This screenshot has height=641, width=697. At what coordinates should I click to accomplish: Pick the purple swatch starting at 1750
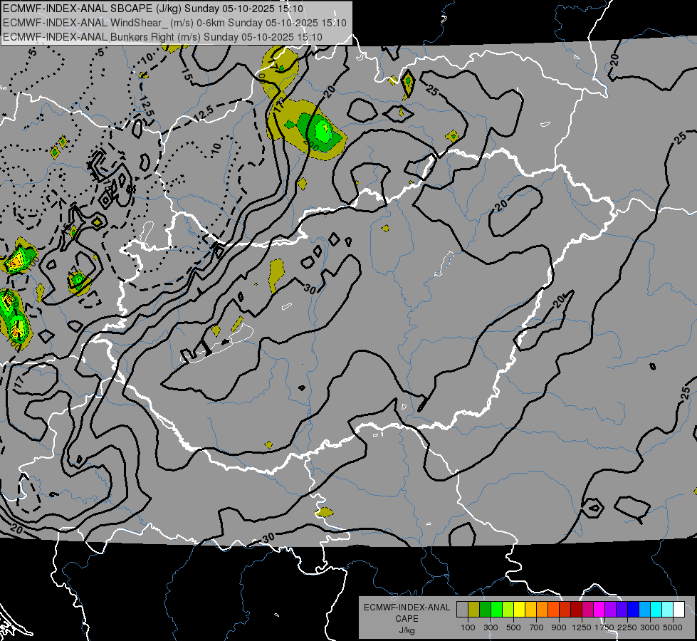[x=610, y=609]
